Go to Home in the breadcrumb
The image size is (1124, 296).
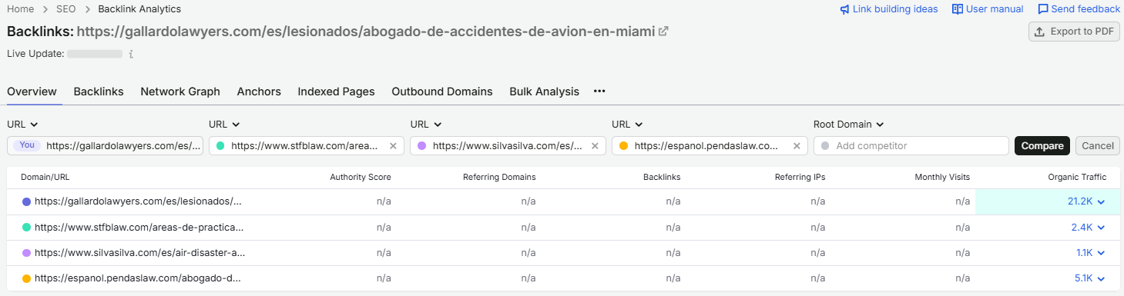21,9
